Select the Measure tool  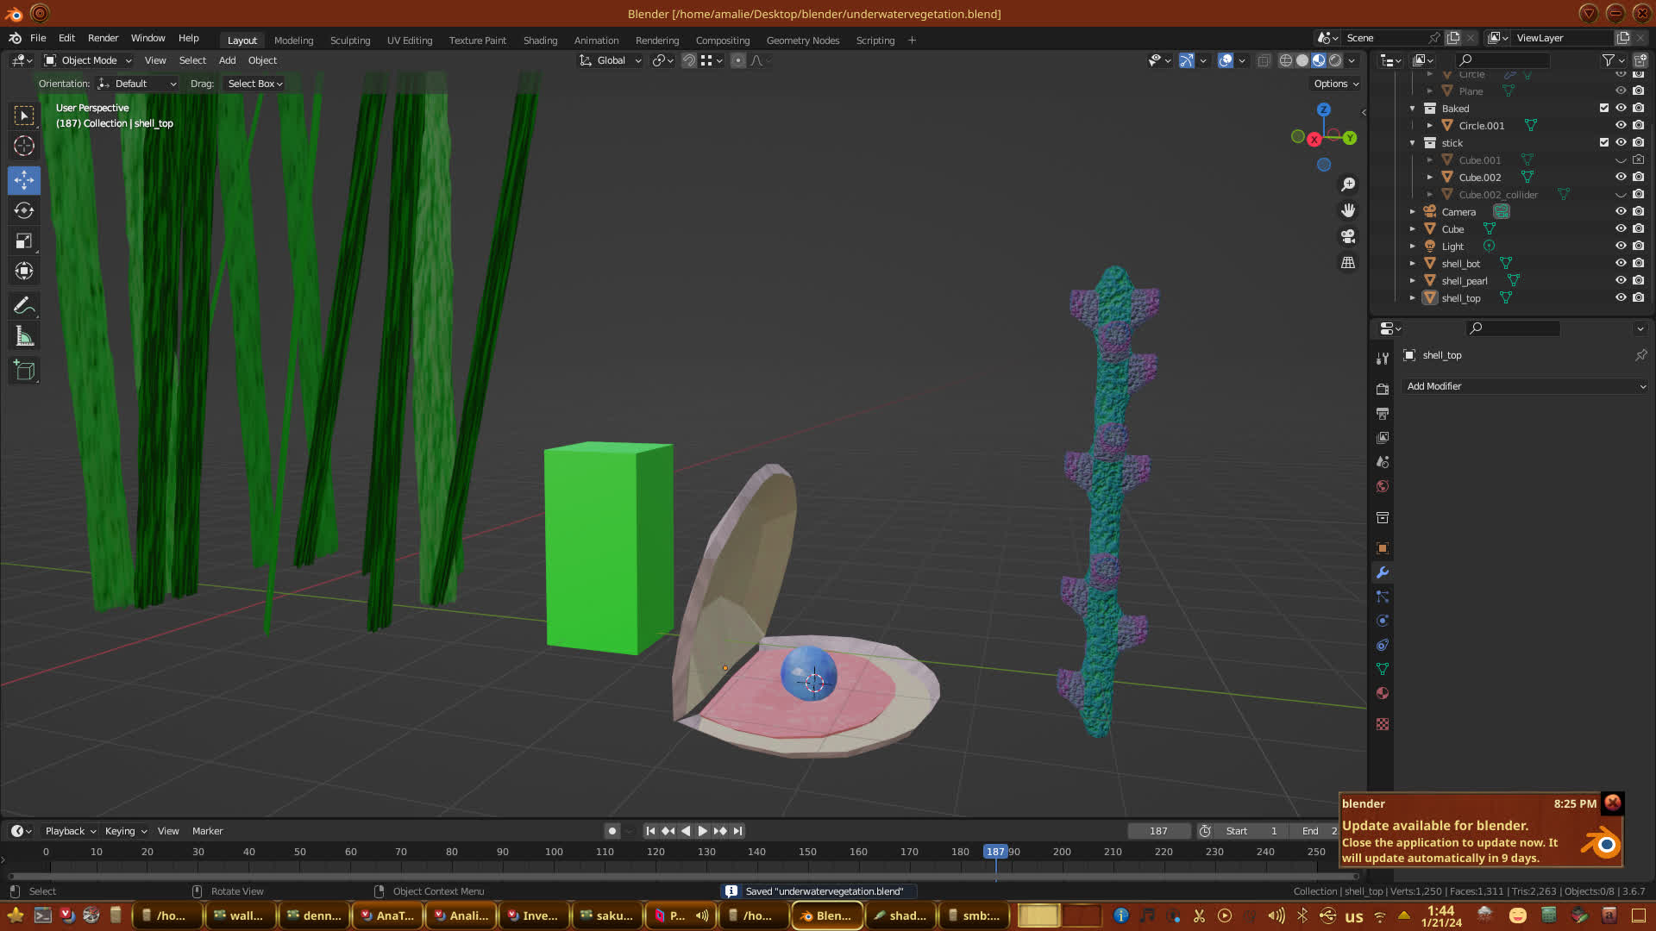24,337
